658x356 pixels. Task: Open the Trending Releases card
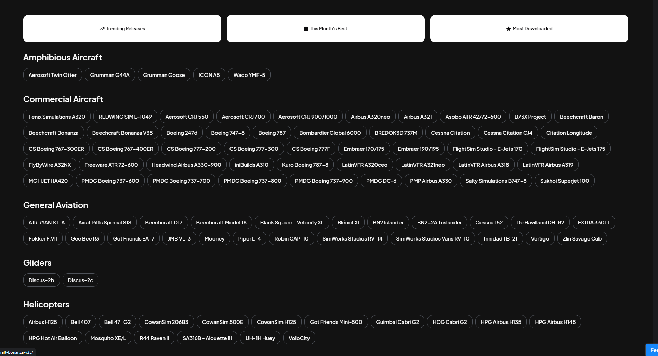[x=122, y=29]
